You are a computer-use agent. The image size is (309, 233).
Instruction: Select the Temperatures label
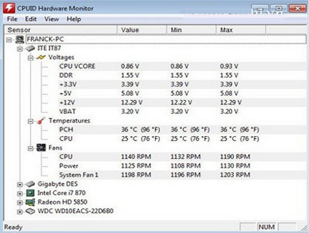[70, 120]
